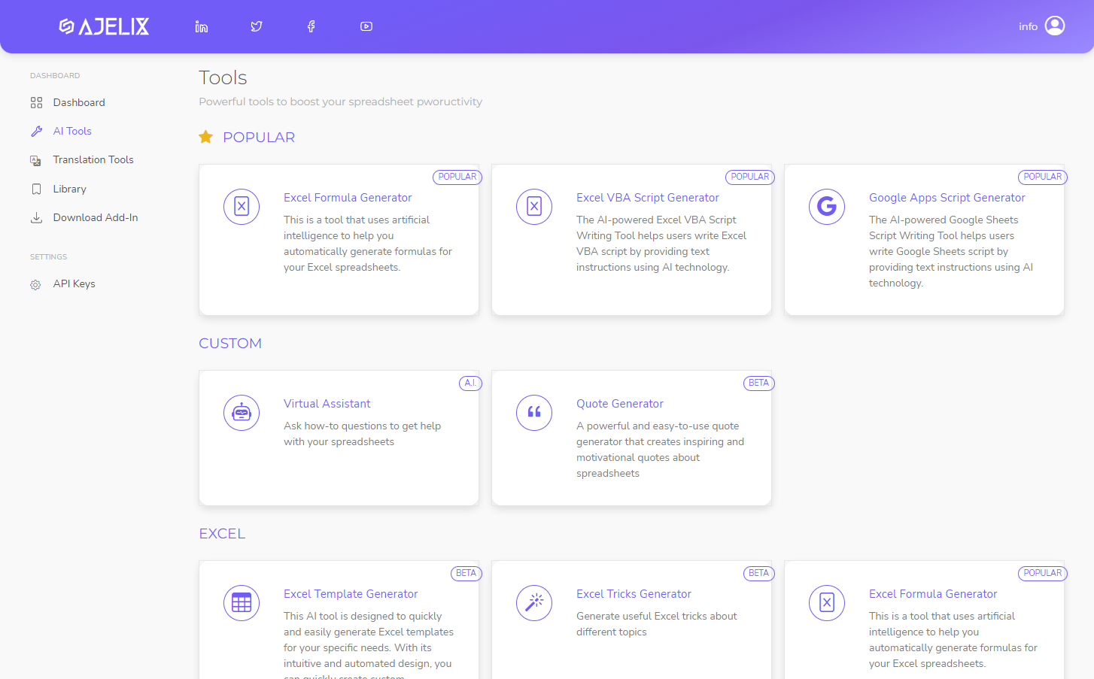This screenshot has width=1094, height=679.
Task: Open the Virtual Assistant title link
Action: click(327, 404)
